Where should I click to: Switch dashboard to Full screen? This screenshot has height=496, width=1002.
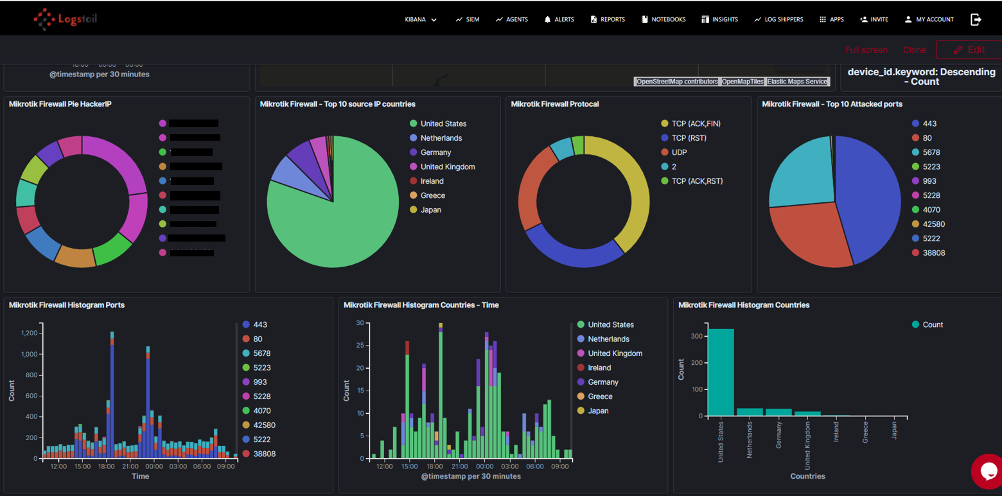click(866, 50)
